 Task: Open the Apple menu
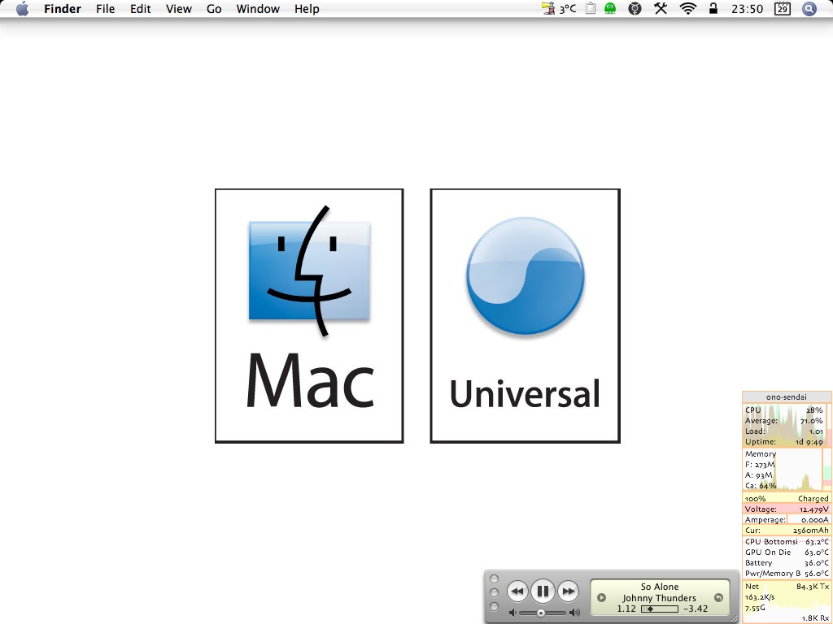point(22,9)
